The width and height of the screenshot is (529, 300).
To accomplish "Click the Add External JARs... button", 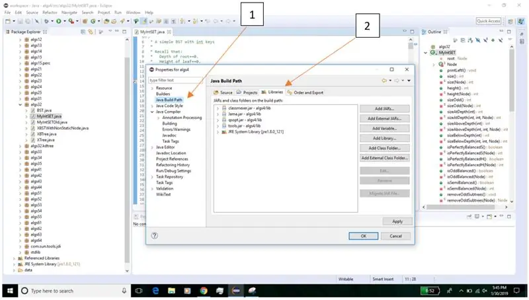I will pos(385,118).
